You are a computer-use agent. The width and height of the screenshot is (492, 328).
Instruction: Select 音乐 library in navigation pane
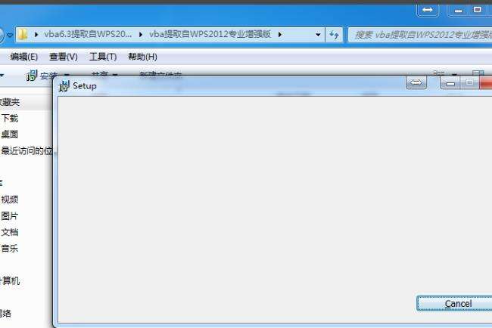click(x=10, y=249)
